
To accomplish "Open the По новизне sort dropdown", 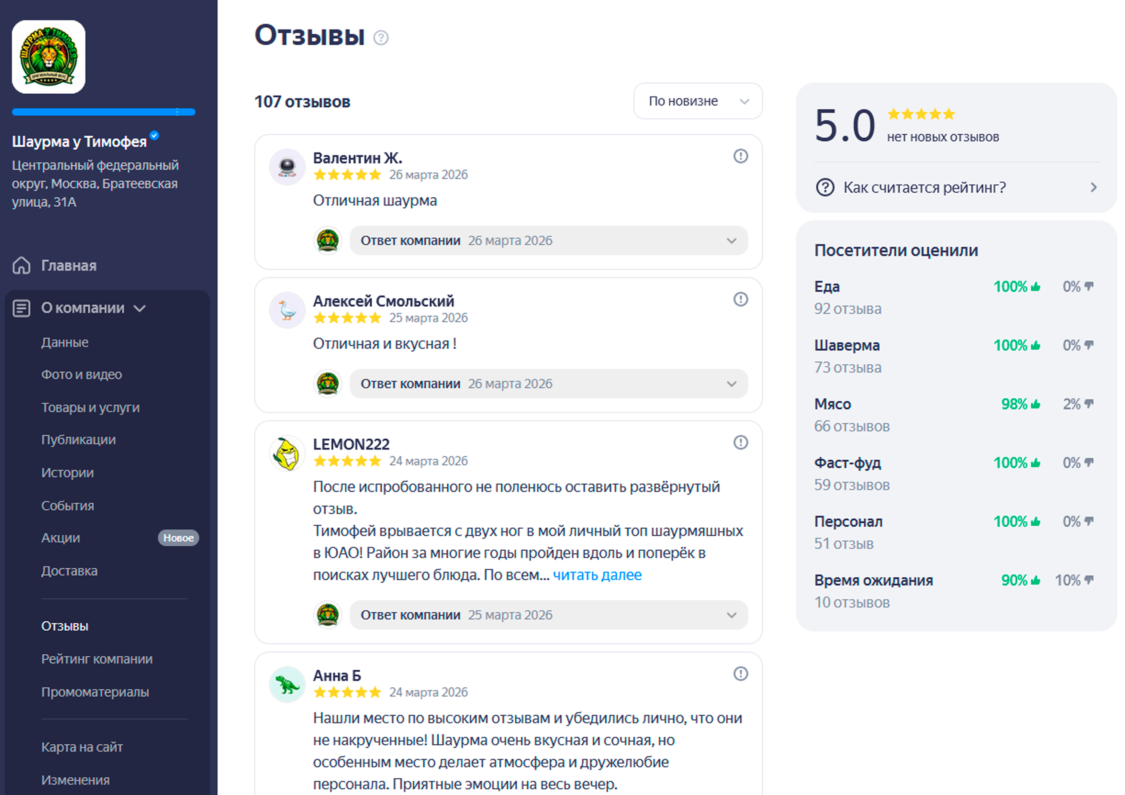I will [x=697, y=101].
